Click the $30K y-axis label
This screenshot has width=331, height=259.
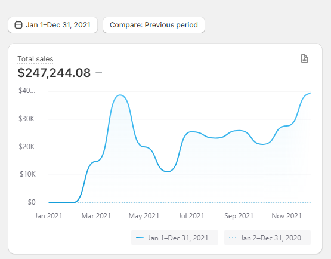(26, 119)
